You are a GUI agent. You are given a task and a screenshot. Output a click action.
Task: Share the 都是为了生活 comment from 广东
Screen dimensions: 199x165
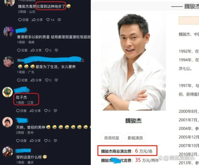pos(36,80)
